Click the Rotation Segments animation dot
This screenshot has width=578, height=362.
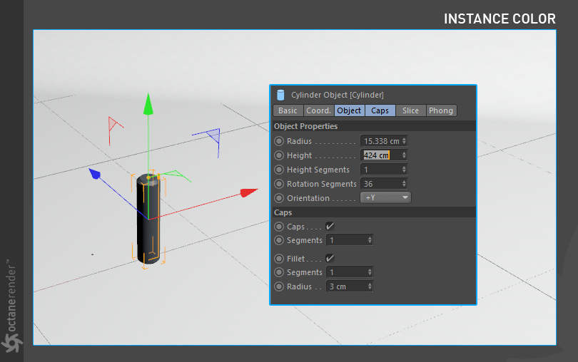[279, 184]
